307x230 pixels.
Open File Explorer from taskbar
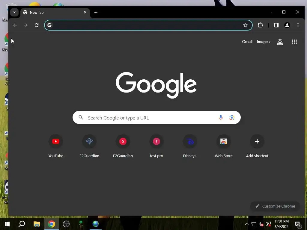coord(37,224)
